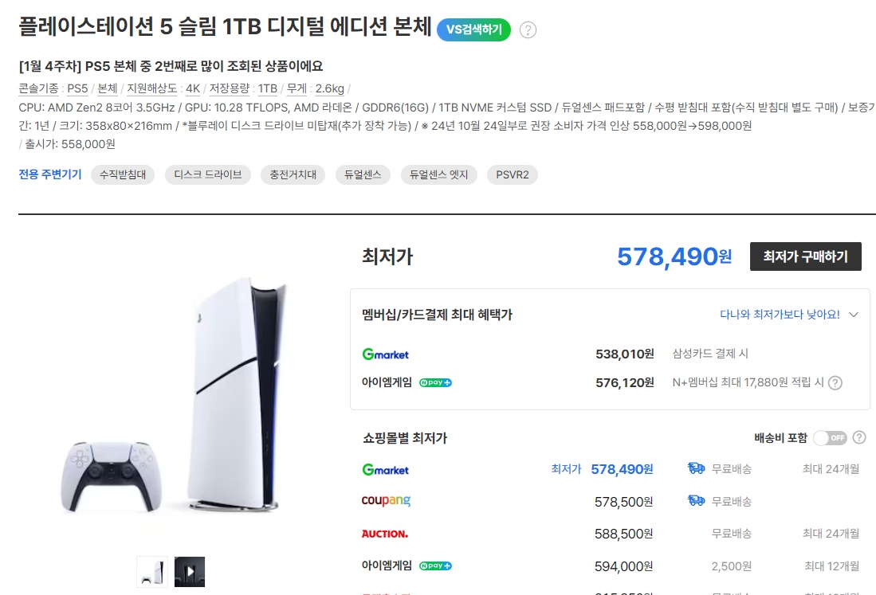The image size is (876, 595).
Task: Click the Npay badge in 아이엠게임 benefit row
Action: (x=435, y=382)
